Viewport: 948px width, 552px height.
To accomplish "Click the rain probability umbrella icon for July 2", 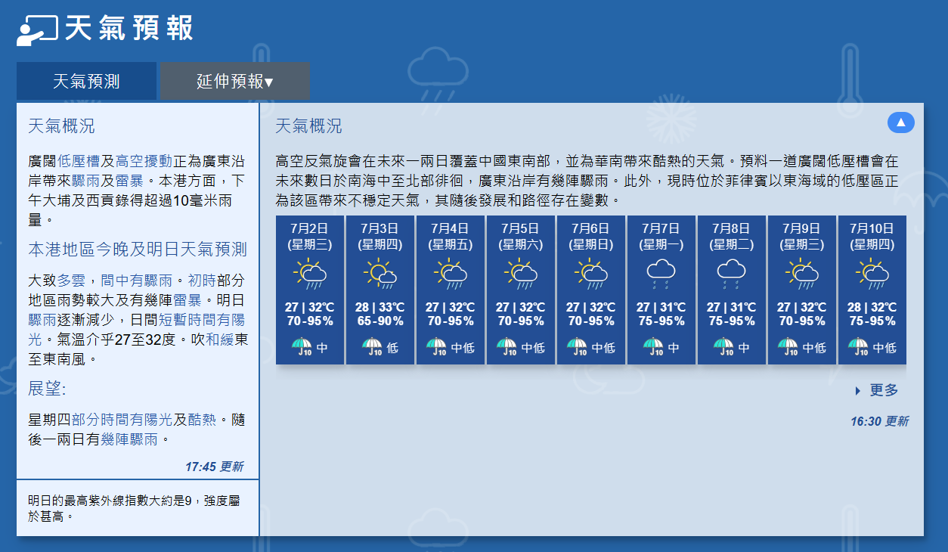I will click(x=302, y=347).
